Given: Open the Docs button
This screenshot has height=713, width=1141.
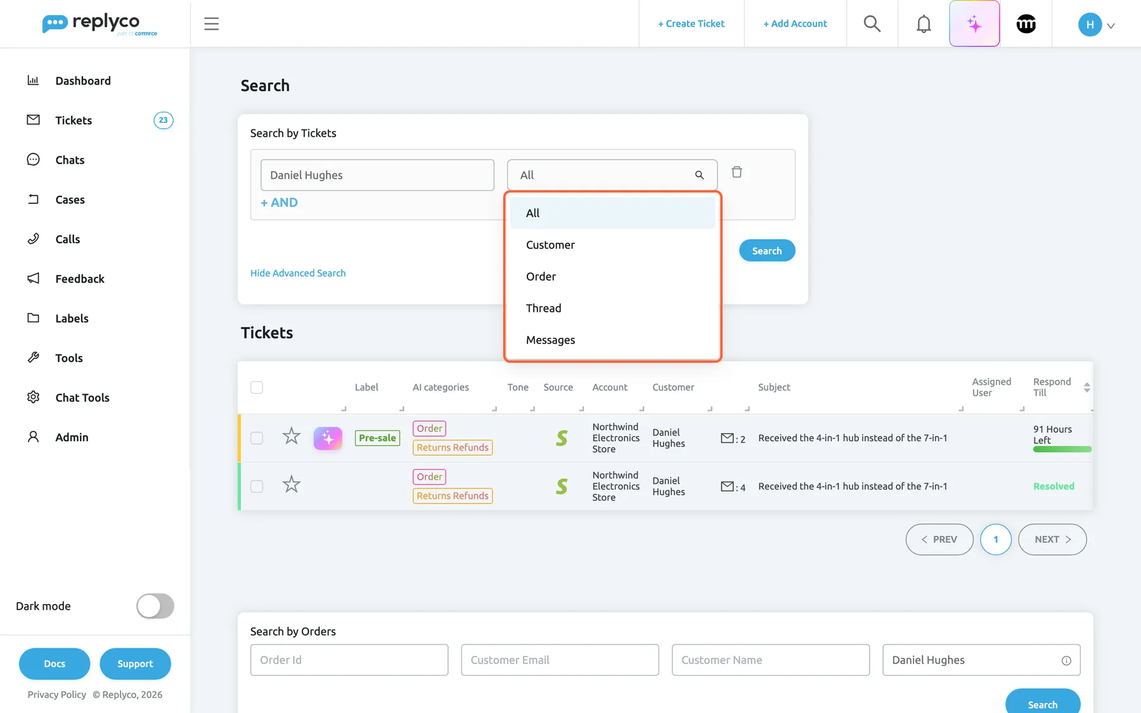Looking at the screenshot, I should tap(55, 664).
